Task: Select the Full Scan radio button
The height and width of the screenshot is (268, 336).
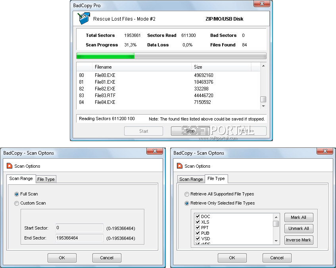Action: pyautogui.click(x=17, y=194)
